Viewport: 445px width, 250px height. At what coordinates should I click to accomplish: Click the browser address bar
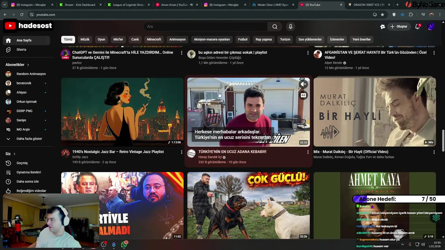pyautogui.click(x=200, y=15)
